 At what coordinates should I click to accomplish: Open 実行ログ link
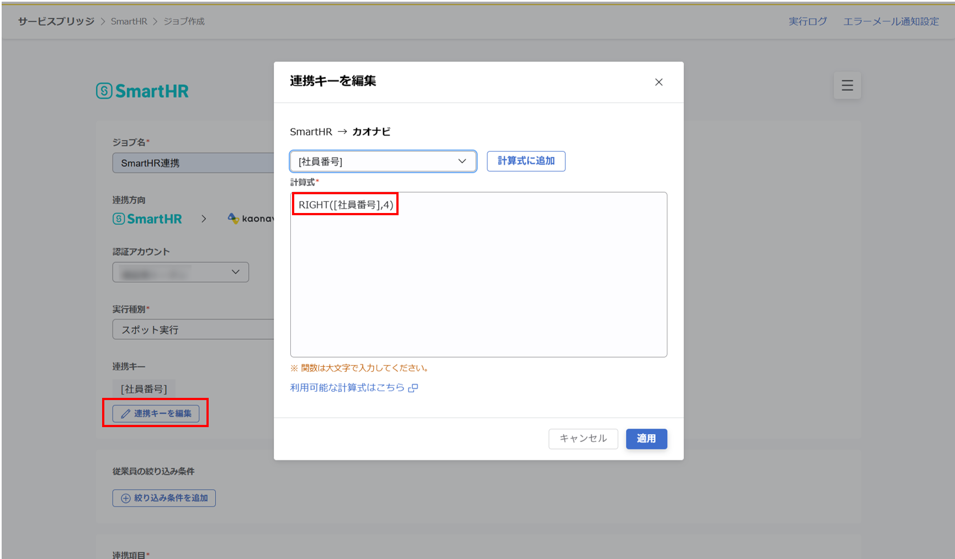pos(808,22)
